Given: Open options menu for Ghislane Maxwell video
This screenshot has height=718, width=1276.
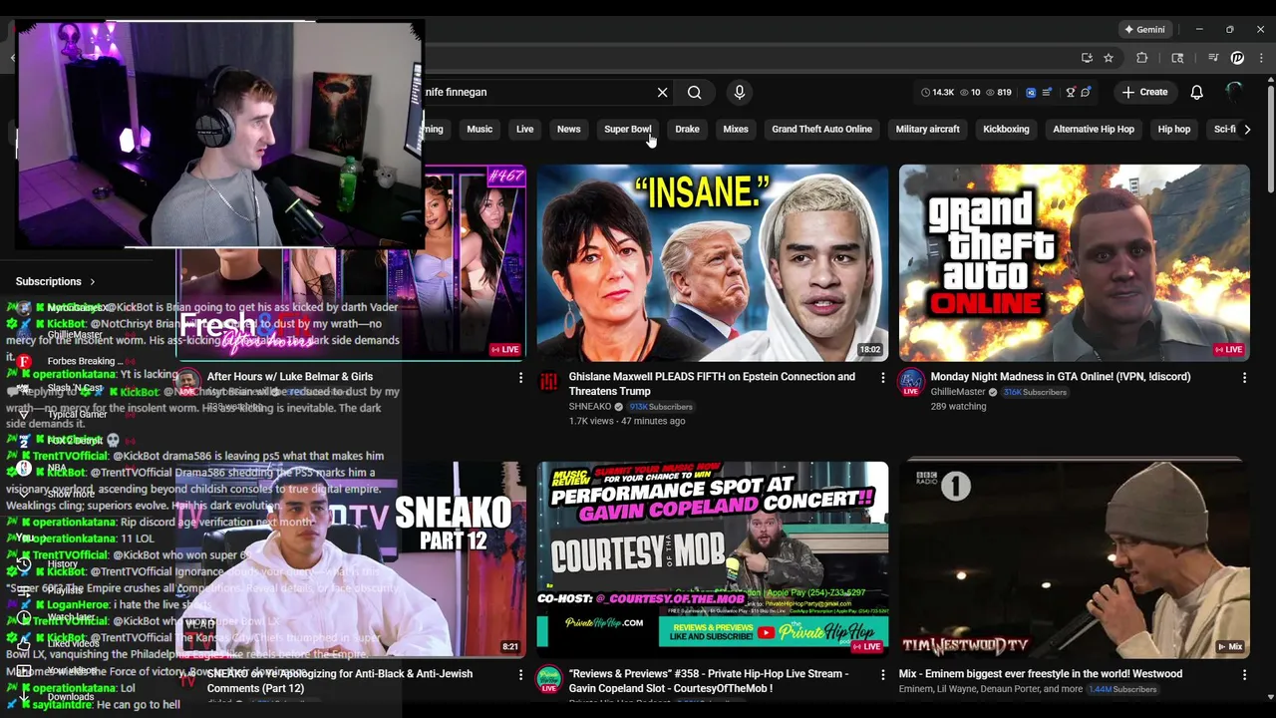Looking at the screenshot, I should click(x=881, y=378).
